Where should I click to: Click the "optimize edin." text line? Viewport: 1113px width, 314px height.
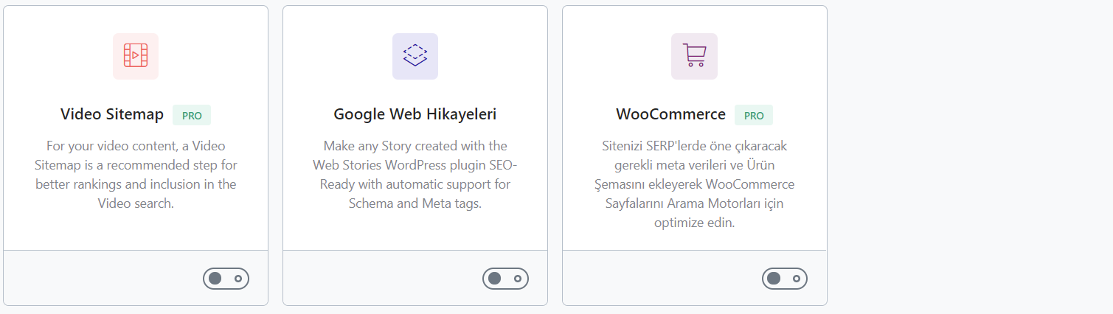click(x=694, y=223)
